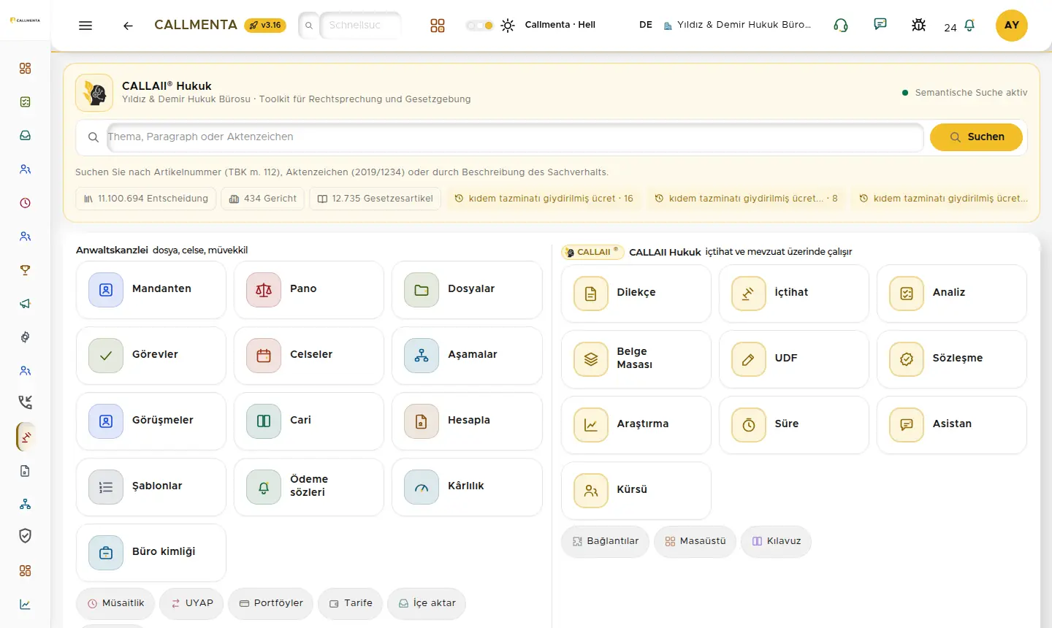Open the inbox tray icon in the sidebar
Screen dimensions: 1052x628
(26, 136)
